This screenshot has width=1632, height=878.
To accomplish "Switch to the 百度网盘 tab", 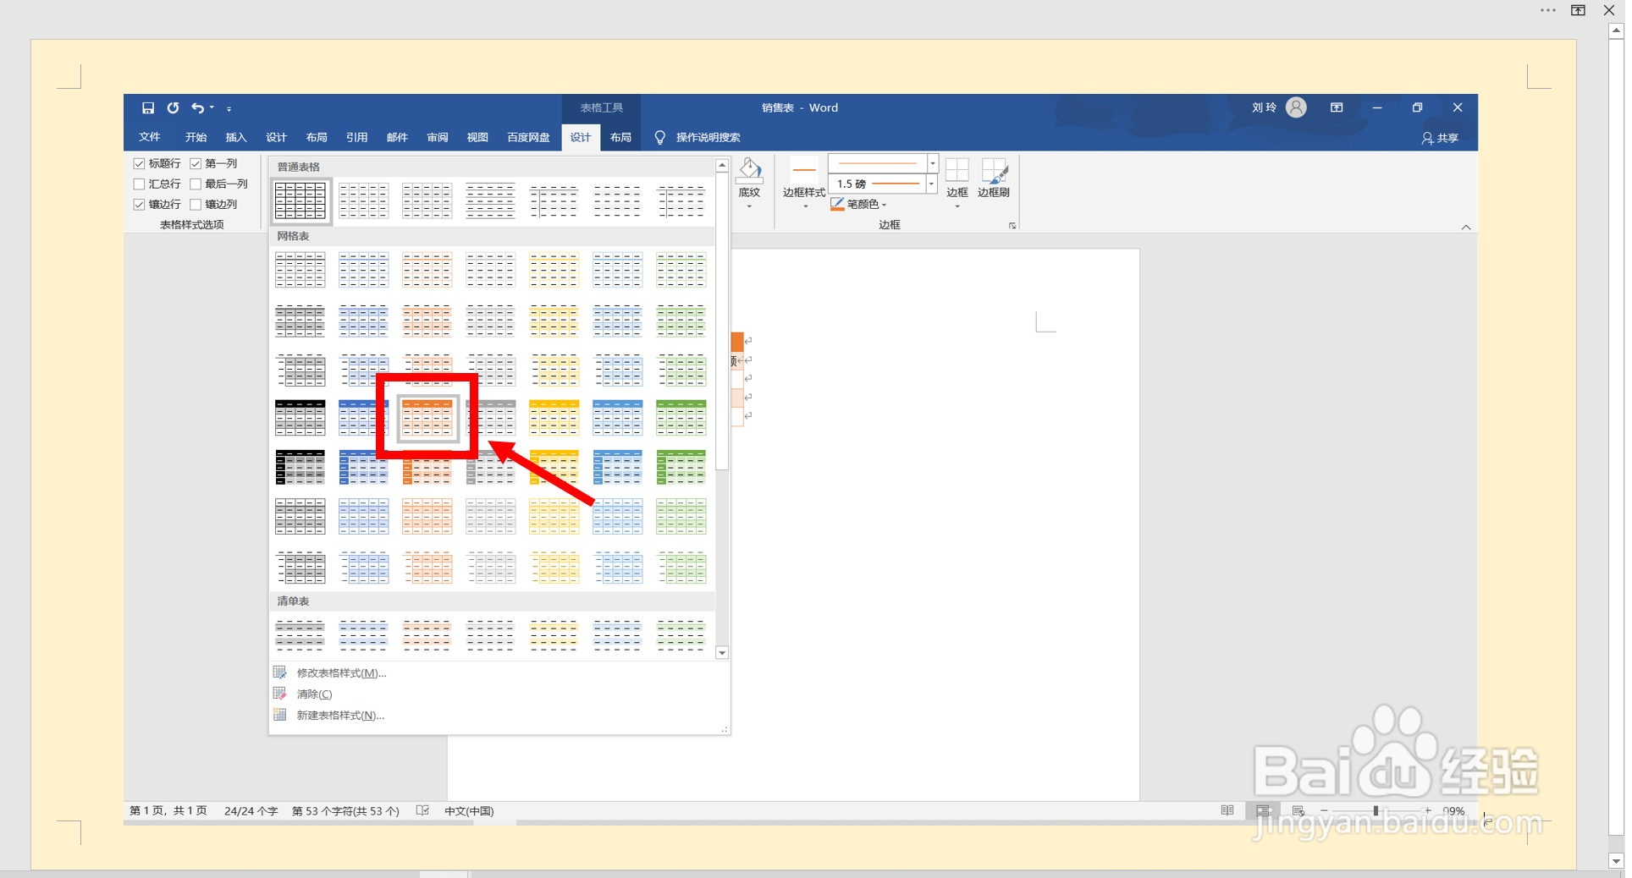I will [x=528, y=137].
